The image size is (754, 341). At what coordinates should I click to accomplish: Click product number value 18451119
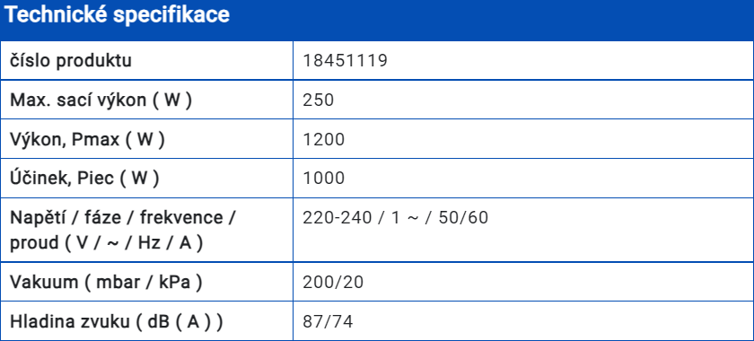coord(346,61)
